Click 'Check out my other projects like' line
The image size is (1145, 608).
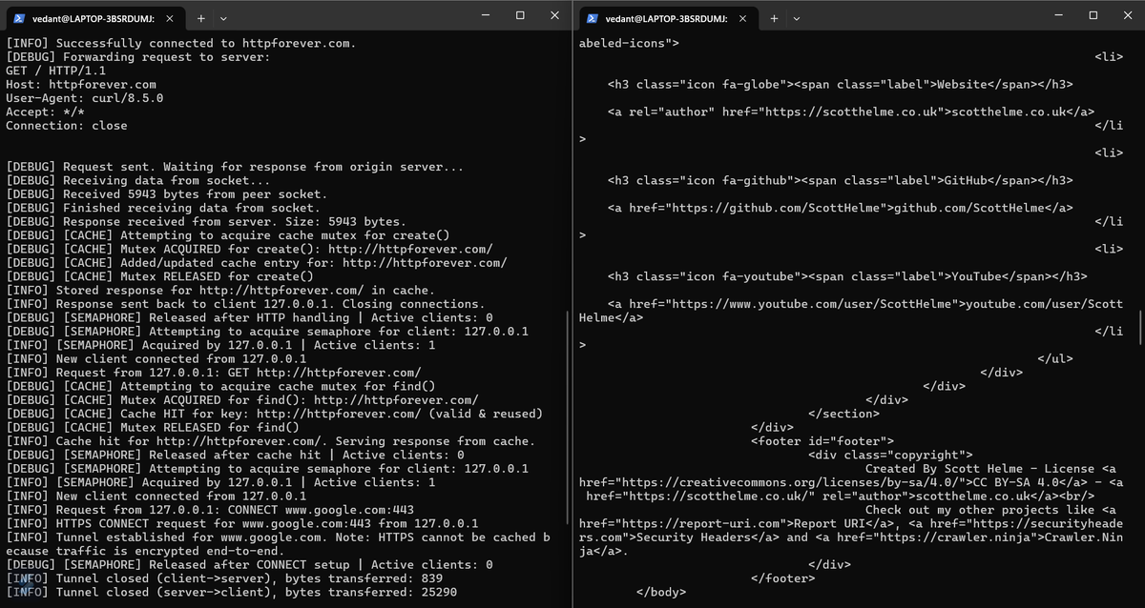click(990, 510)
